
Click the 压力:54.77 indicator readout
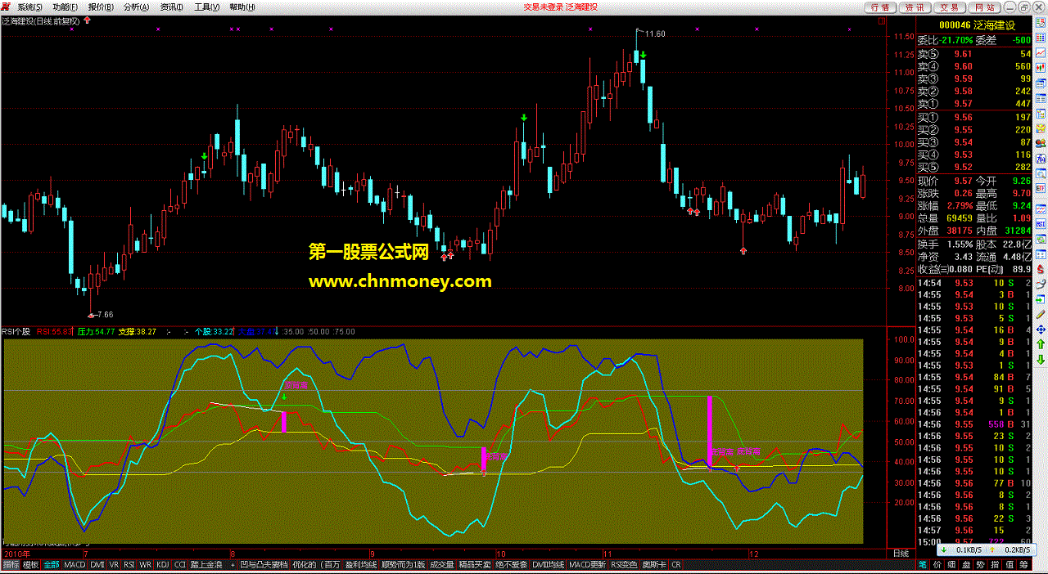96,332
